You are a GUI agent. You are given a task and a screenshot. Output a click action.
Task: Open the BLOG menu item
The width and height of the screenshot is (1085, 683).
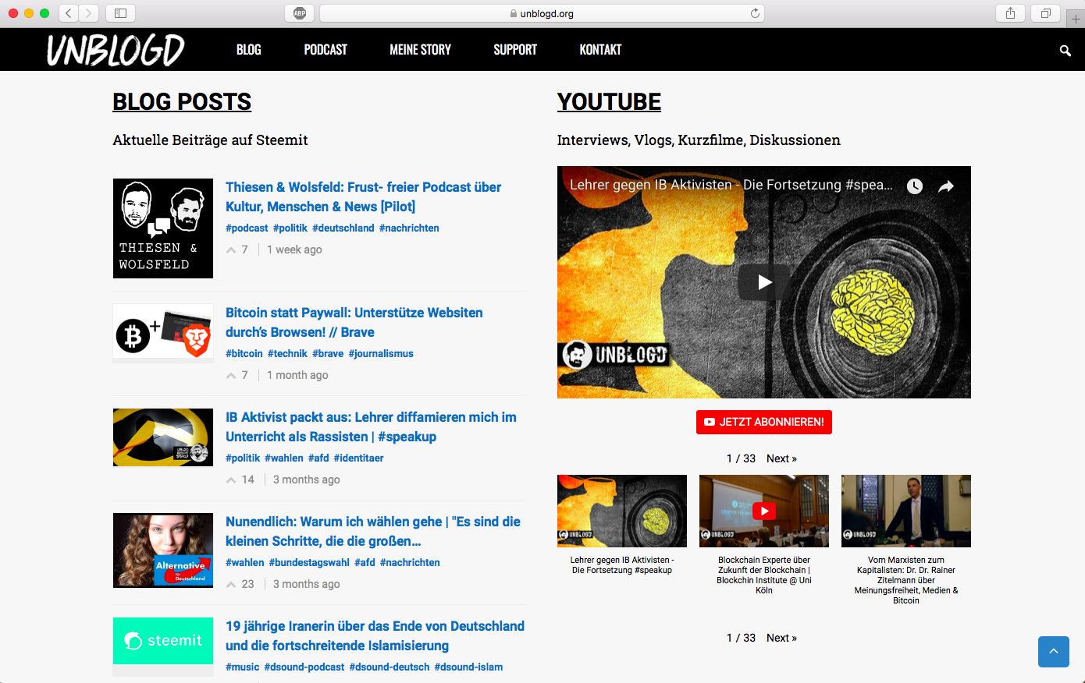(249, 50)
